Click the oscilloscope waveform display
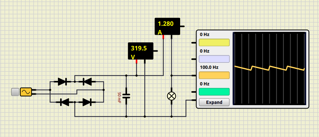This screenshot has height=137, width=319. pyautogui.click(x=269, y=68)
